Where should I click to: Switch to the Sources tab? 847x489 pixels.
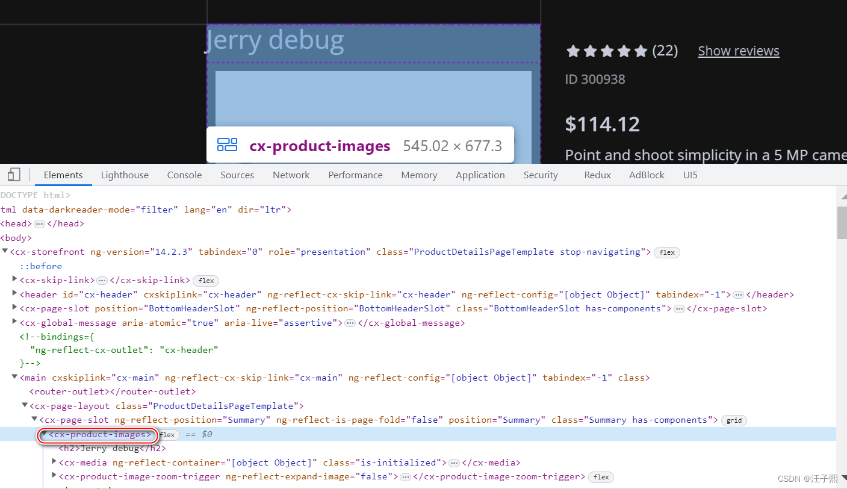click(x=237, y=175)
